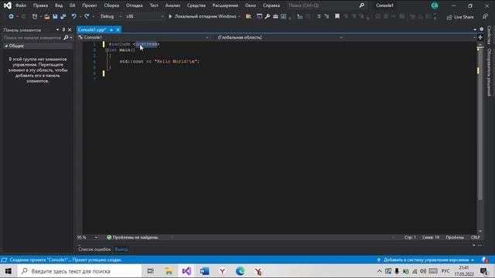The width and height of the screenshot is (495, 278).
Task: Toggle the bookmark icon in the toolbar
Action: tap(337, 16)
